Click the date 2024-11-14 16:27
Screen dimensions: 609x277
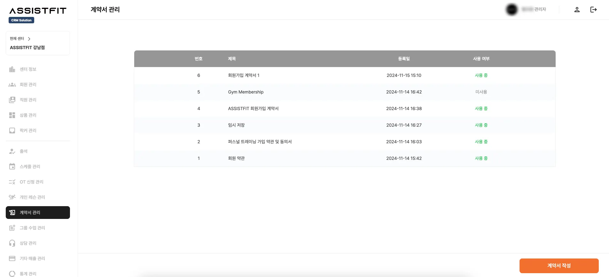pyautogui.click(x=404, y=125)
